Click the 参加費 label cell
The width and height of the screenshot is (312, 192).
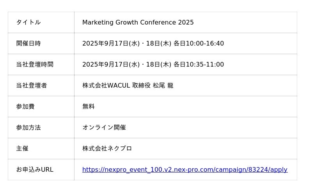(x=25, y=107)
